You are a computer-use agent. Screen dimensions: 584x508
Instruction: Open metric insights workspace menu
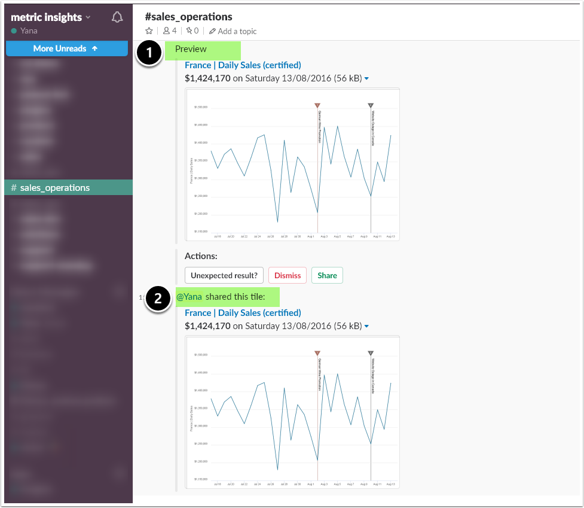click(x=51, y=17)
